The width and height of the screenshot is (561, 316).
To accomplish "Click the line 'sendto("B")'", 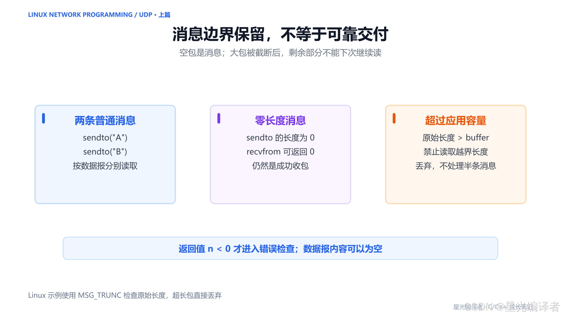I will click(105, 152).
